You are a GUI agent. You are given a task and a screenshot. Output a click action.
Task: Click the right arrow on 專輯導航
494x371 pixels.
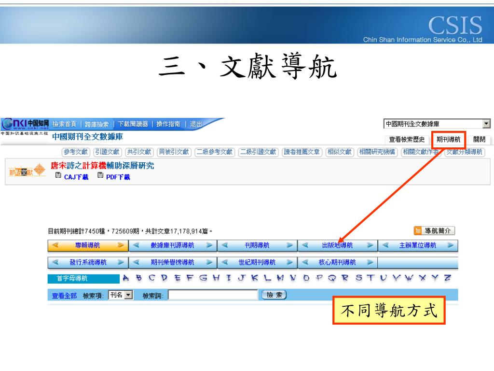tap(121, 245)
